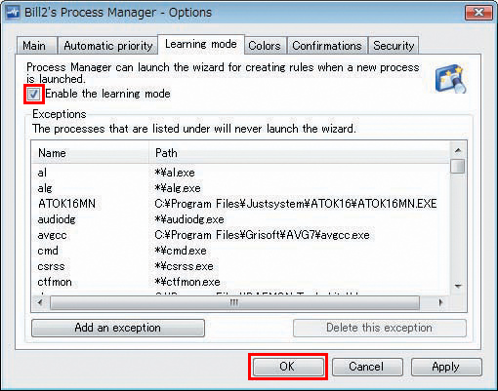The height and width of the screenshot is (391, 498).
Task: Click the learning mode wizard icon
Action: point(451,78)
